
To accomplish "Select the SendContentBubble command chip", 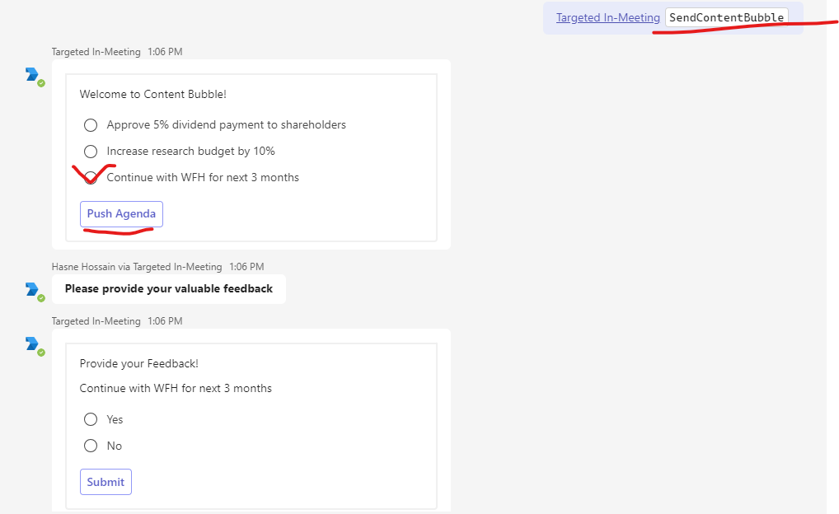I will 726,16.
